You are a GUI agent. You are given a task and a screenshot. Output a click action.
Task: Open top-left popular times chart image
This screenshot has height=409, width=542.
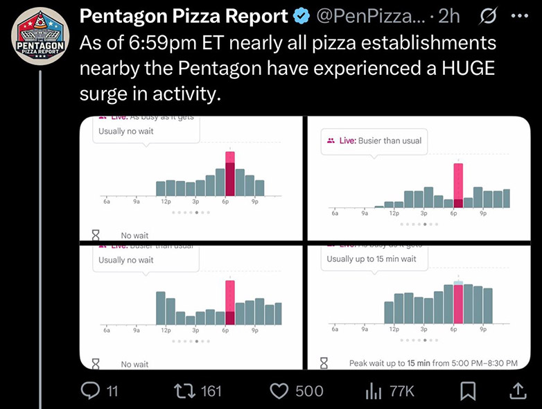pyautogui.click(x=191, y=178)
